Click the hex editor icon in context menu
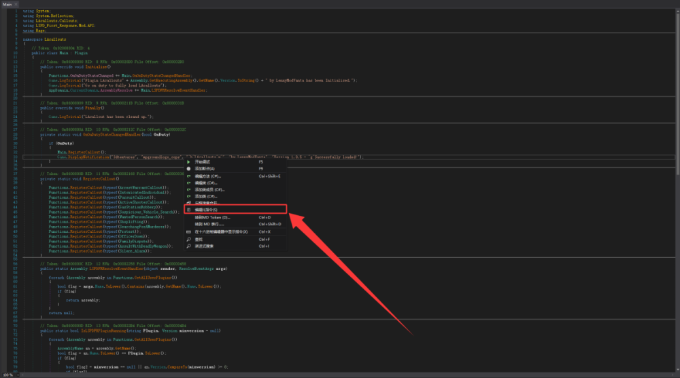This screenshot has width=680, height=378. coord(188,232)
